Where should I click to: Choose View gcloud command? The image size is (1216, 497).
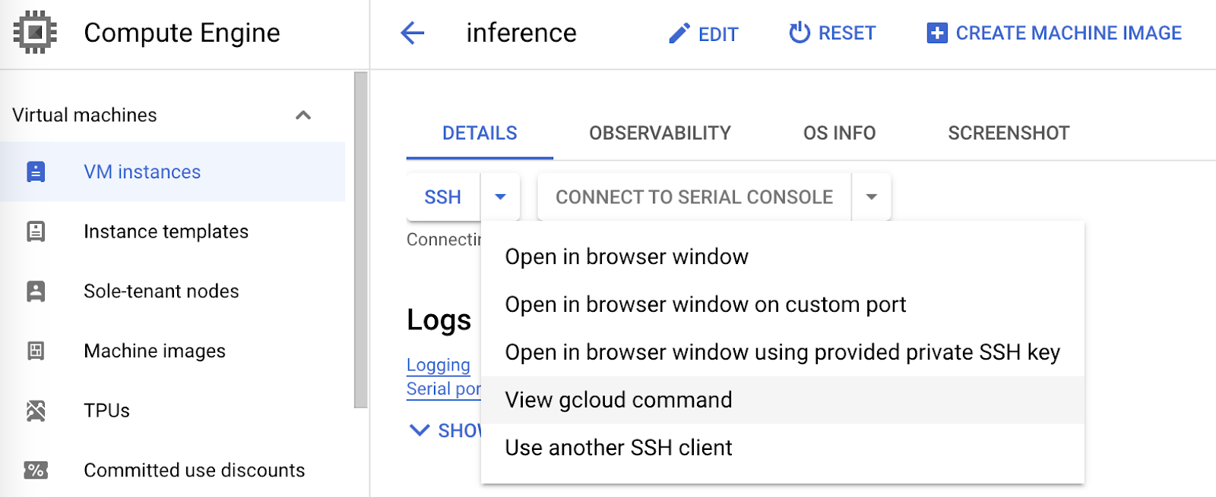[783, 400]
